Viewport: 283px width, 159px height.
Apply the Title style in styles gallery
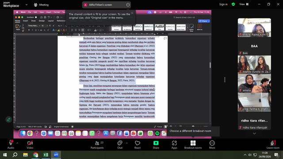point(160,27)
